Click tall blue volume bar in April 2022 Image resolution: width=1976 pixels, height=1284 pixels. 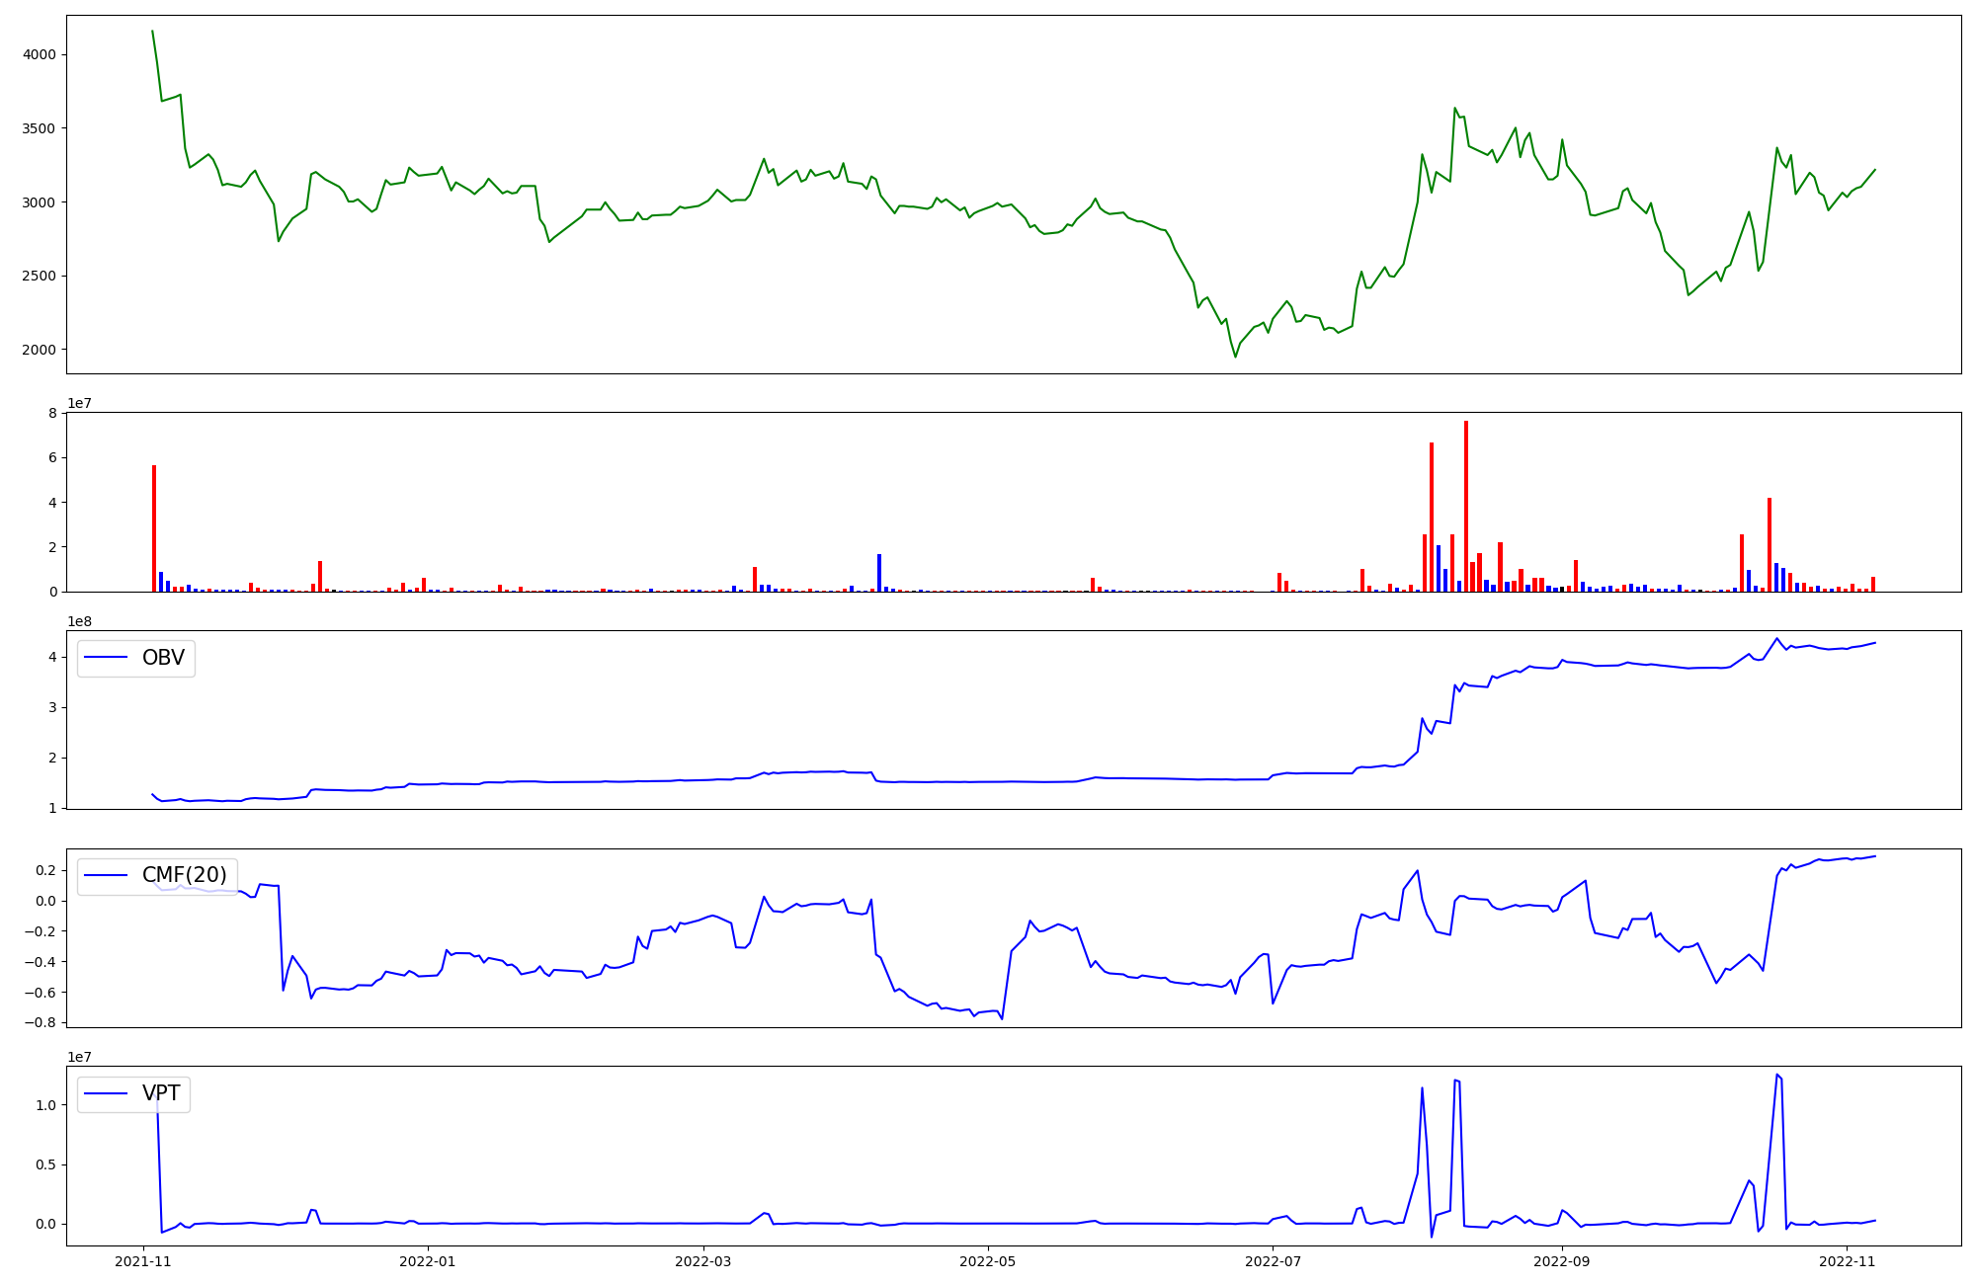879,573
